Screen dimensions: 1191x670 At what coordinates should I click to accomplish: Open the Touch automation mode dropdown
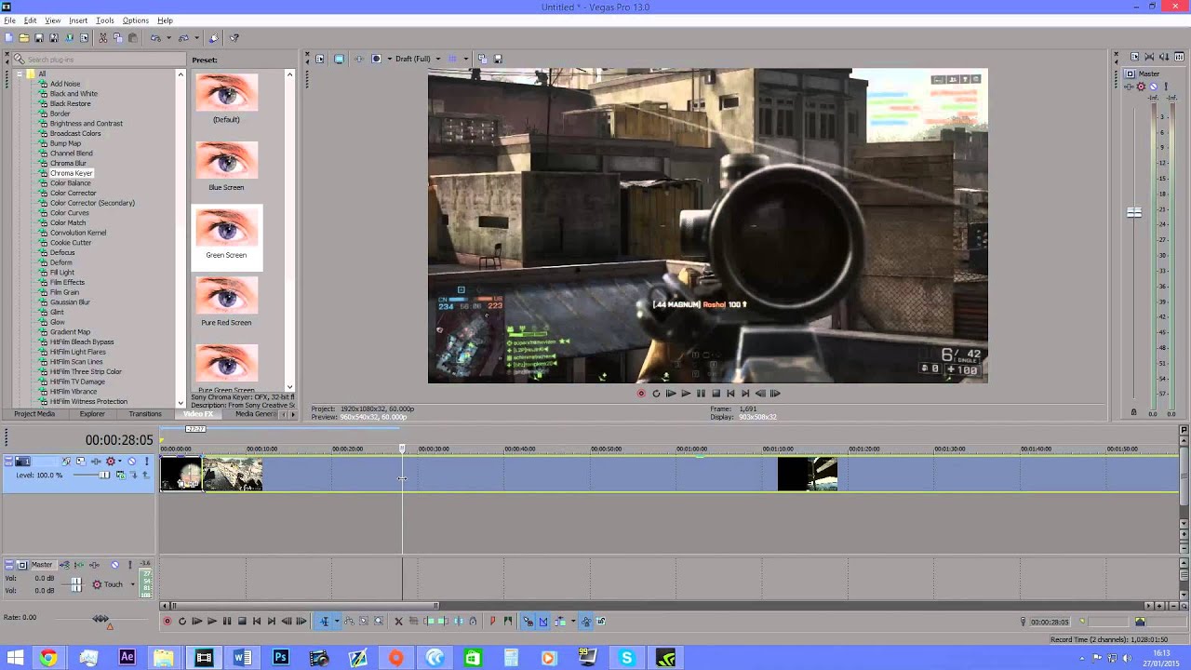133,584
